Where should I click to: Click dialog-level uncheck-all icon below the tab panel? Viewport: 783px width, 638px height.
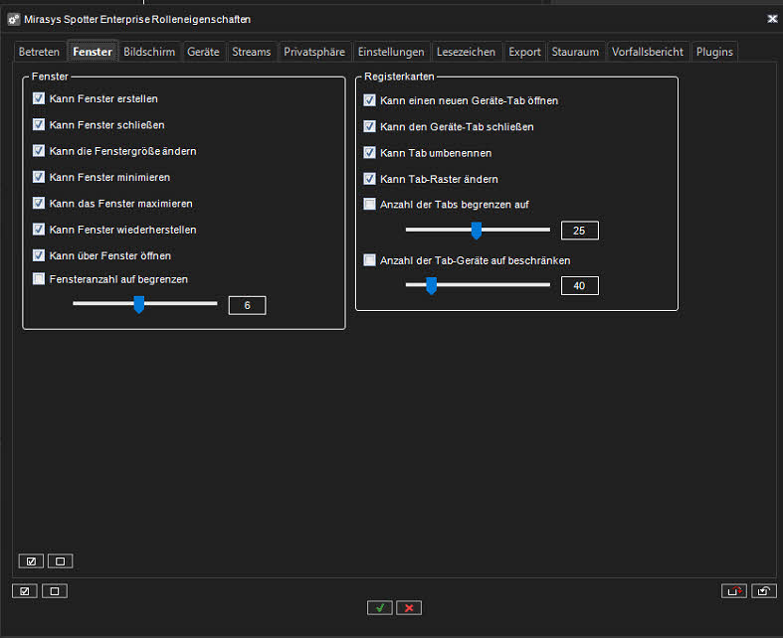55,590
